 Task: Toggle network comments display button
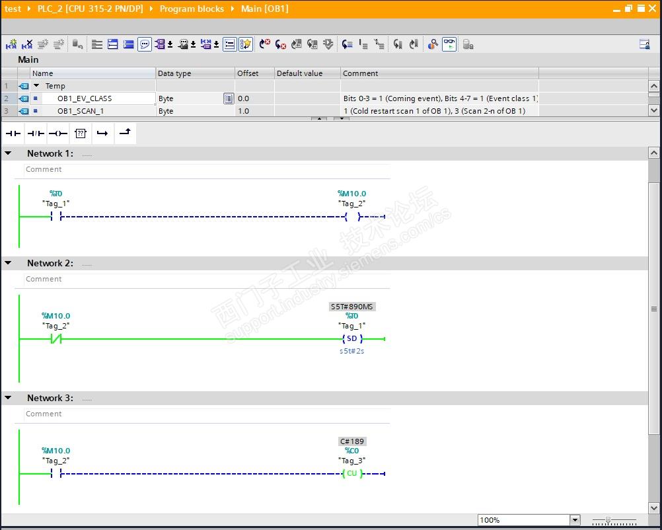pos(229,44)
